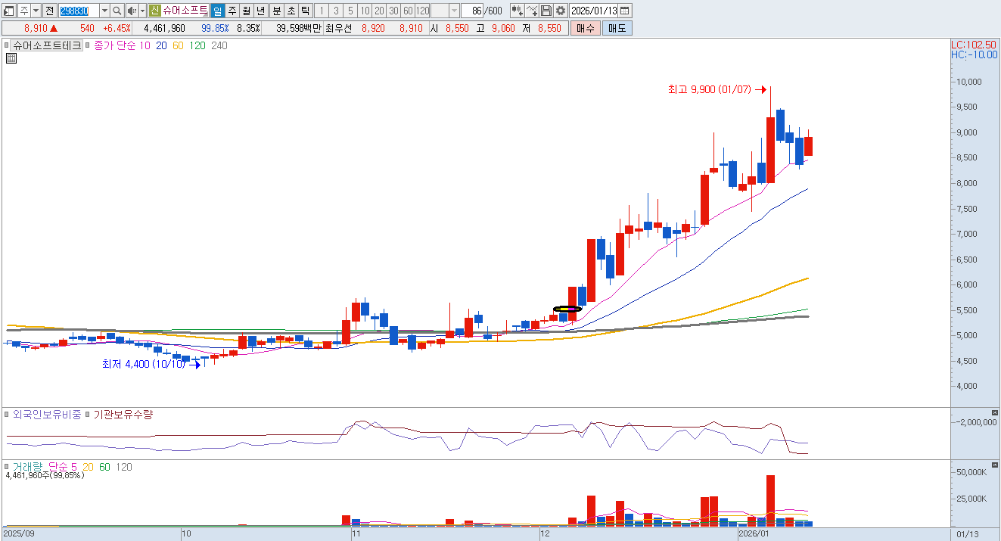Screen dimensions: 1001x541
Task: Open the 주 type dropdown arrow
Action: [x=36, y=11]
